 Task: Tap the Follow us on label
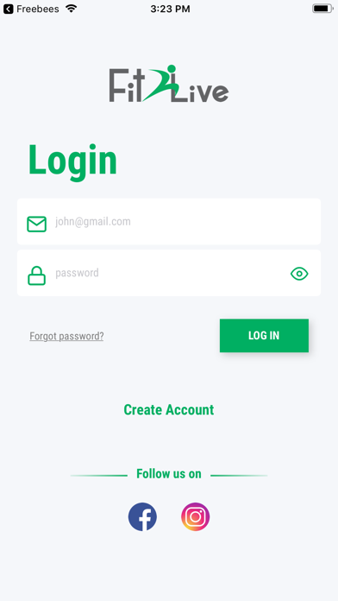[169, 474]
